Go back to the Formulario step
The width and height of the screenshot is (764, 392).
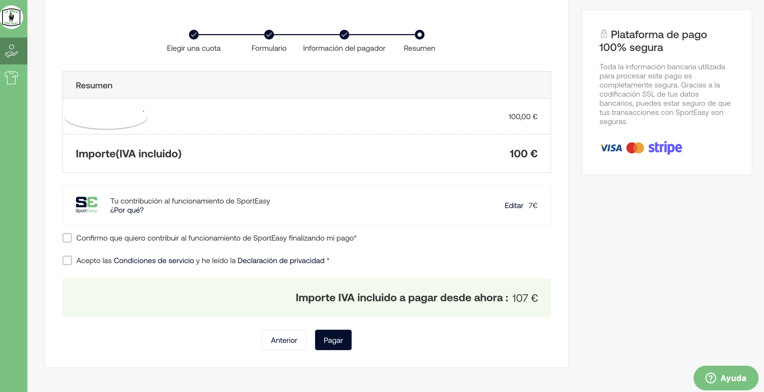269,35
